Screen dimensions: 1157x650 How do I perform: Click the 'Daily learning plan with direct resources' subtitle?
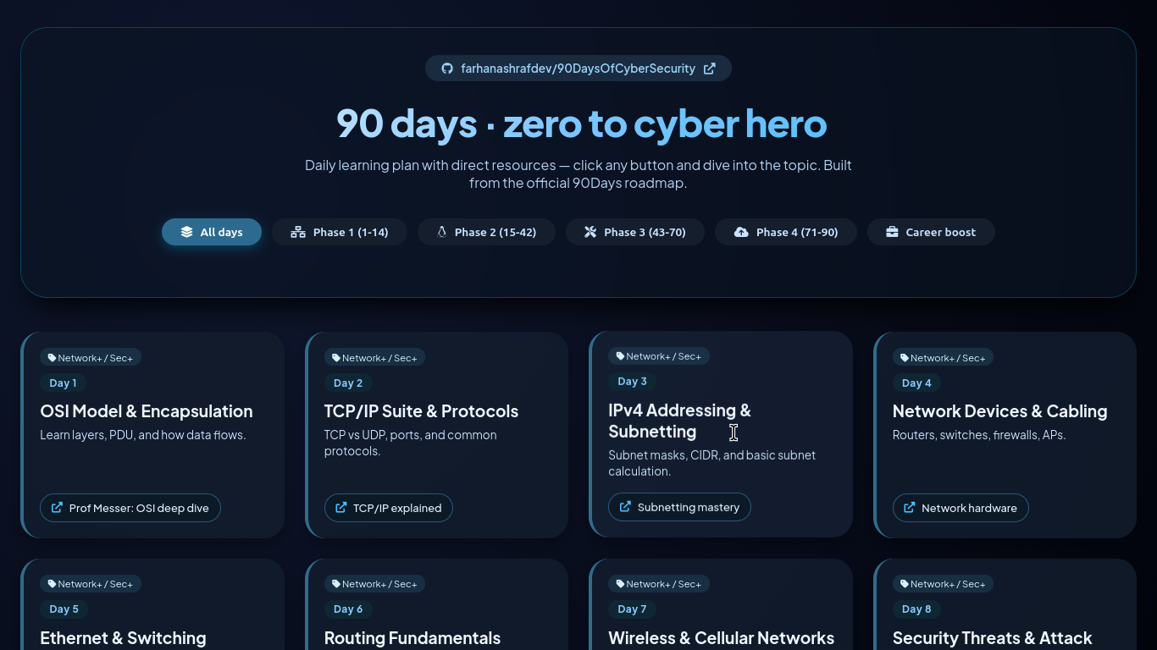pos(578,174)
